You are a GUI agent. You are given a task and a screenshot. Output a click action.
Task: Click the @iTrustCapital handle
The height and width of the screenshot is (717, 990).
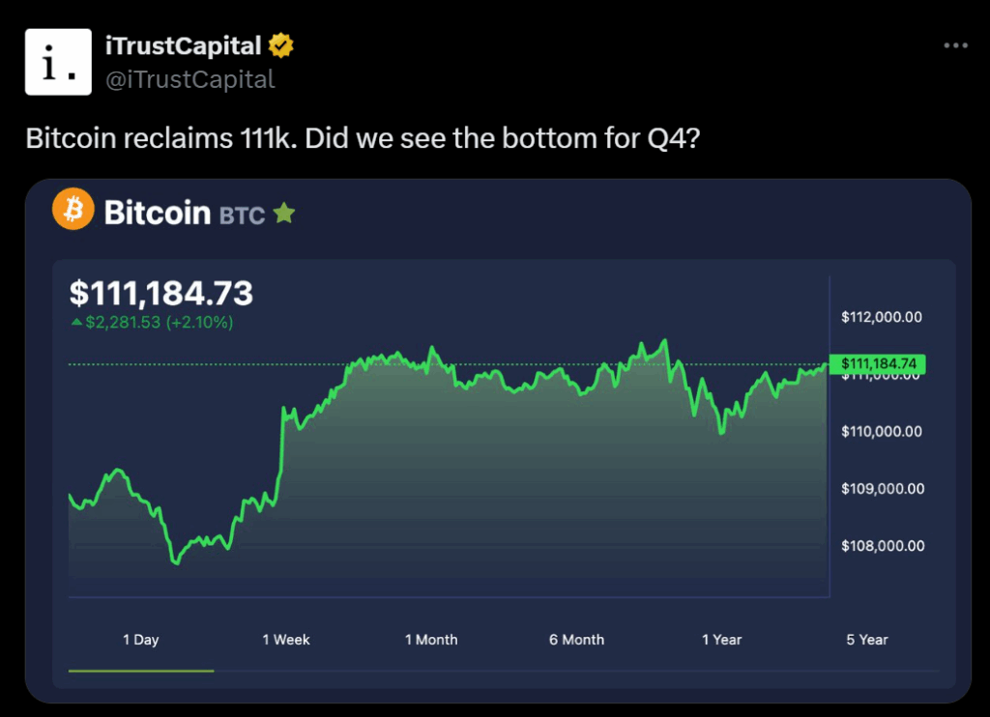pyautogui.click(x=189, y=79)
